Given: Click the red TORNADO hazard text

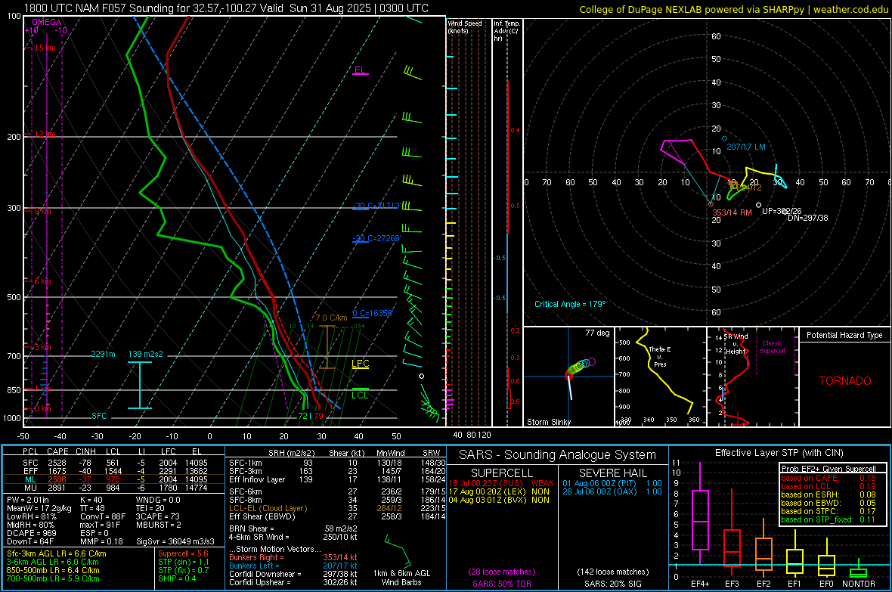Looking at the screenshot, I should pyautogui.click(x=845, y=381).
